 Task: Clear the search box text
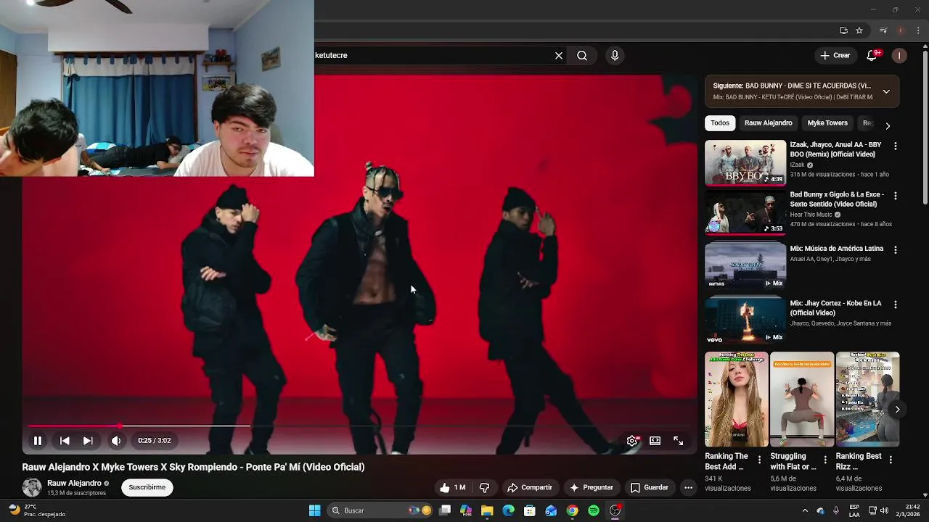[x=559, y=55]
